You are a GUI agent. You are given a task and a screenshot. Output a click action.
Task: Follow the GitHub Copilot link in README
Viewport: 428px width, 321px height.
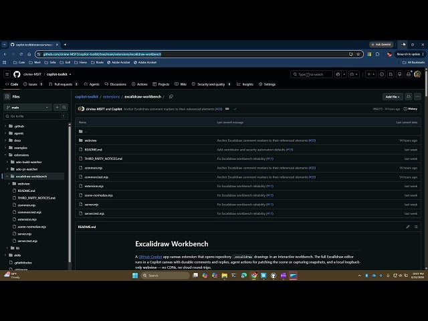point(150,257)
